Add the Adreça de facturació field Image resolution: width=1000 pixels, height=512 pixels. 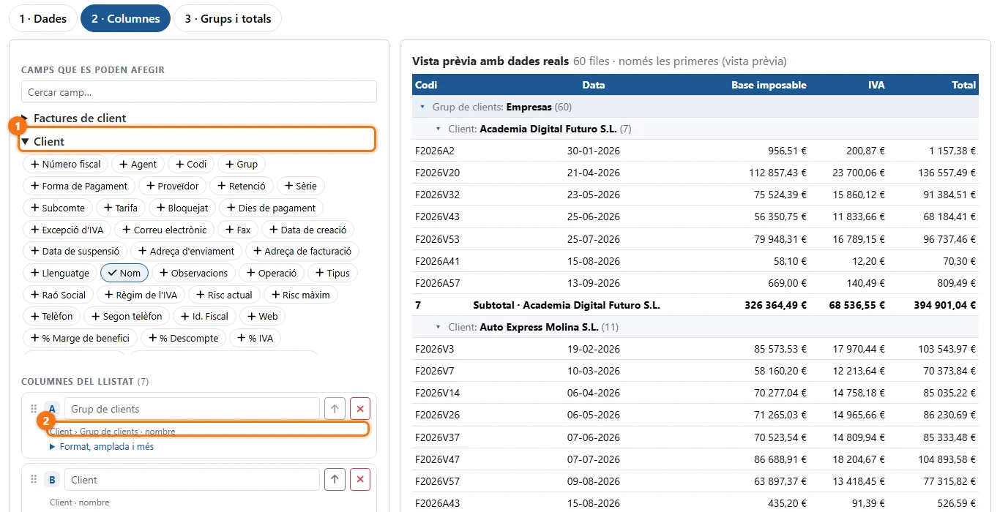click(302, 251)
